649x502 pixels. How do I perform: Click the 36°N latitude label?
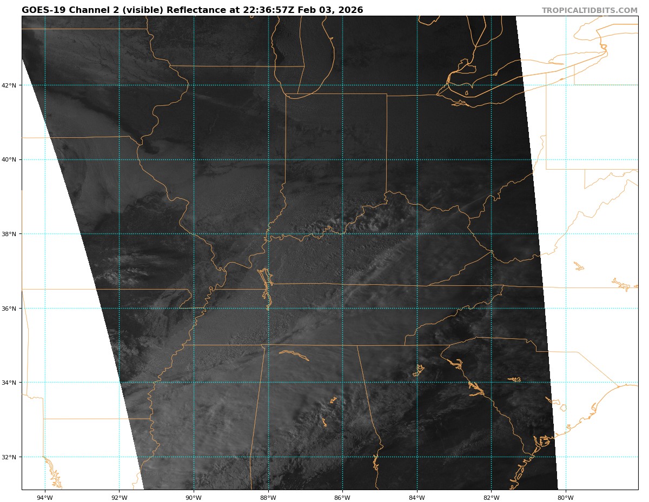point(11,309)
